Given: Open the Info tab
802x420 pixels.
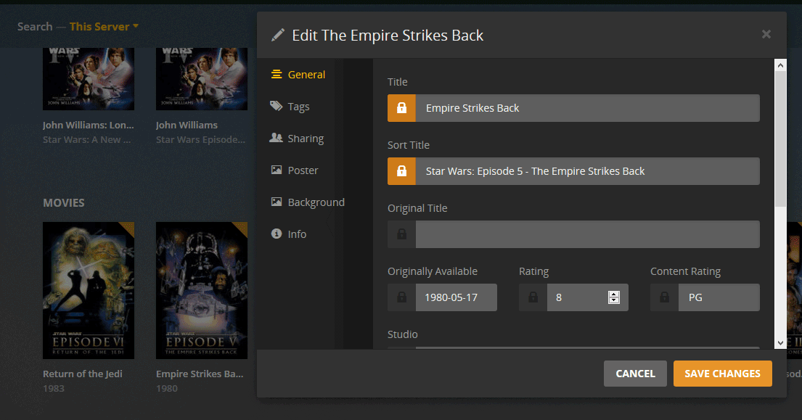Looking at the screenshot, I should [289, 234].
